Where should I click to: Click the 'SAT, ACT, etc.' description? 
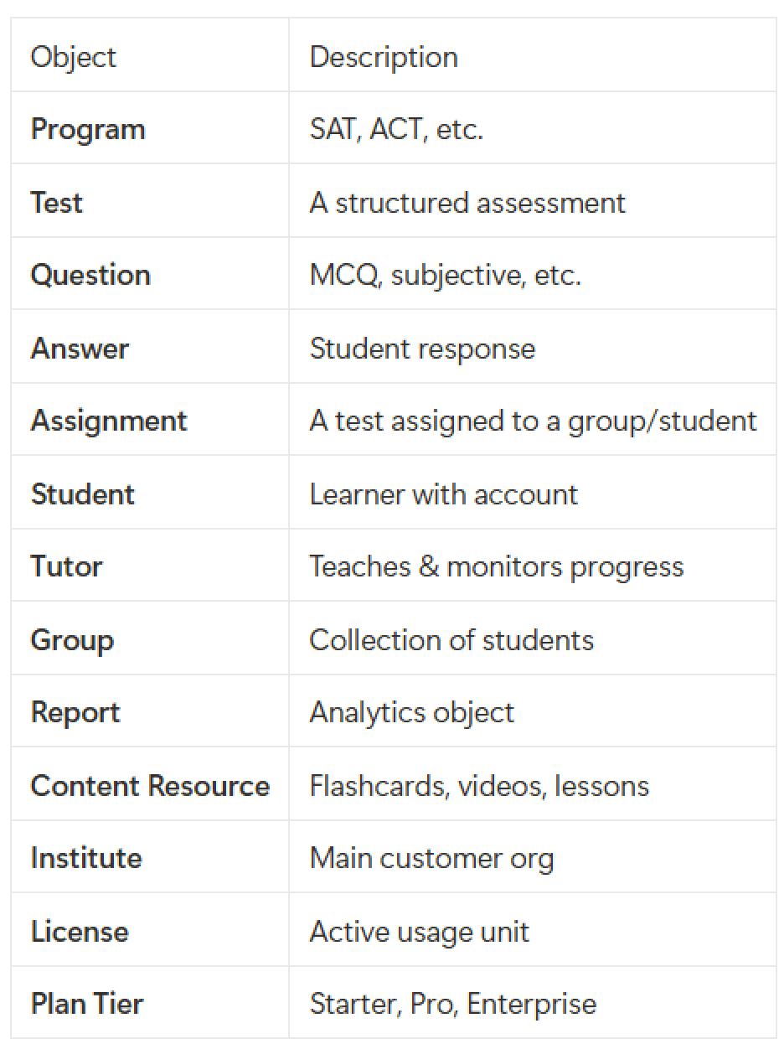click(x=396, y=129)
